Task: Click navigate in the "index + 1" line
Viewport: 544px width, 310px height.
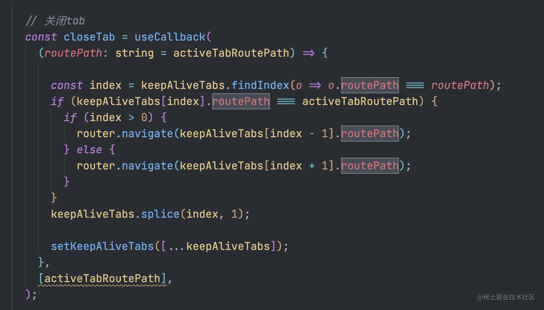Action: click(147, 166)
